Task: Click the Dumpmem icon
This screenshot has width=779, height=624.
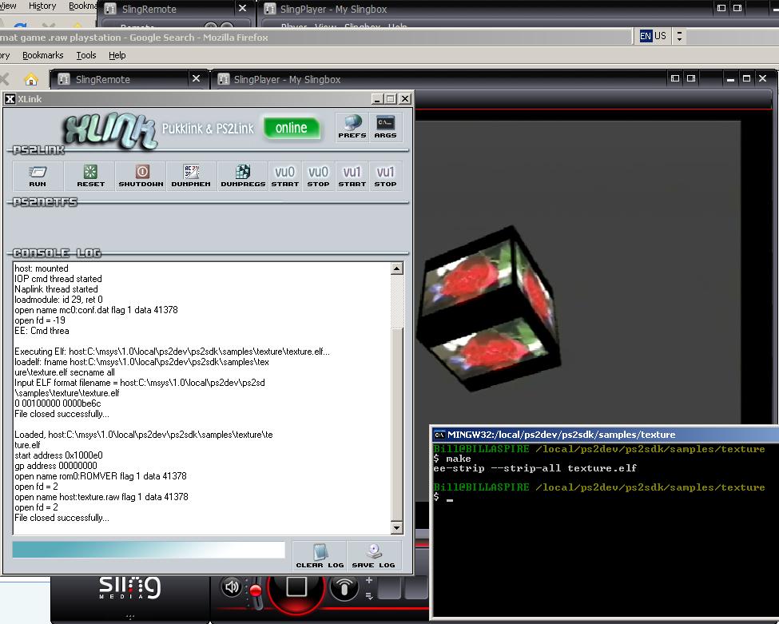Action: tap(191, 175)
